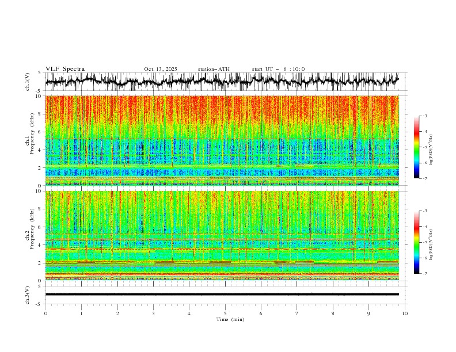Click time axis tick label "7"
Screen dimensions: 456x352
coord(297,313)
